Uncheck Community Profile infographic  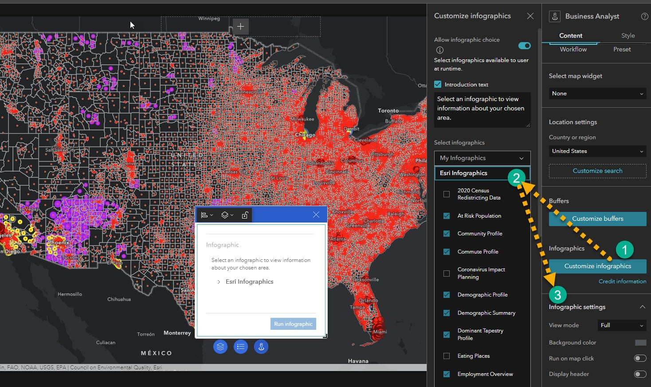point(447,234)
